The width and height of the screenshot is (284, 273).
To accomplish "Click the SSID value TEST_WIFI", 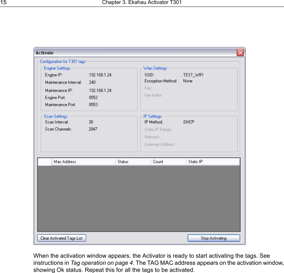I will (x=193, y=75).
